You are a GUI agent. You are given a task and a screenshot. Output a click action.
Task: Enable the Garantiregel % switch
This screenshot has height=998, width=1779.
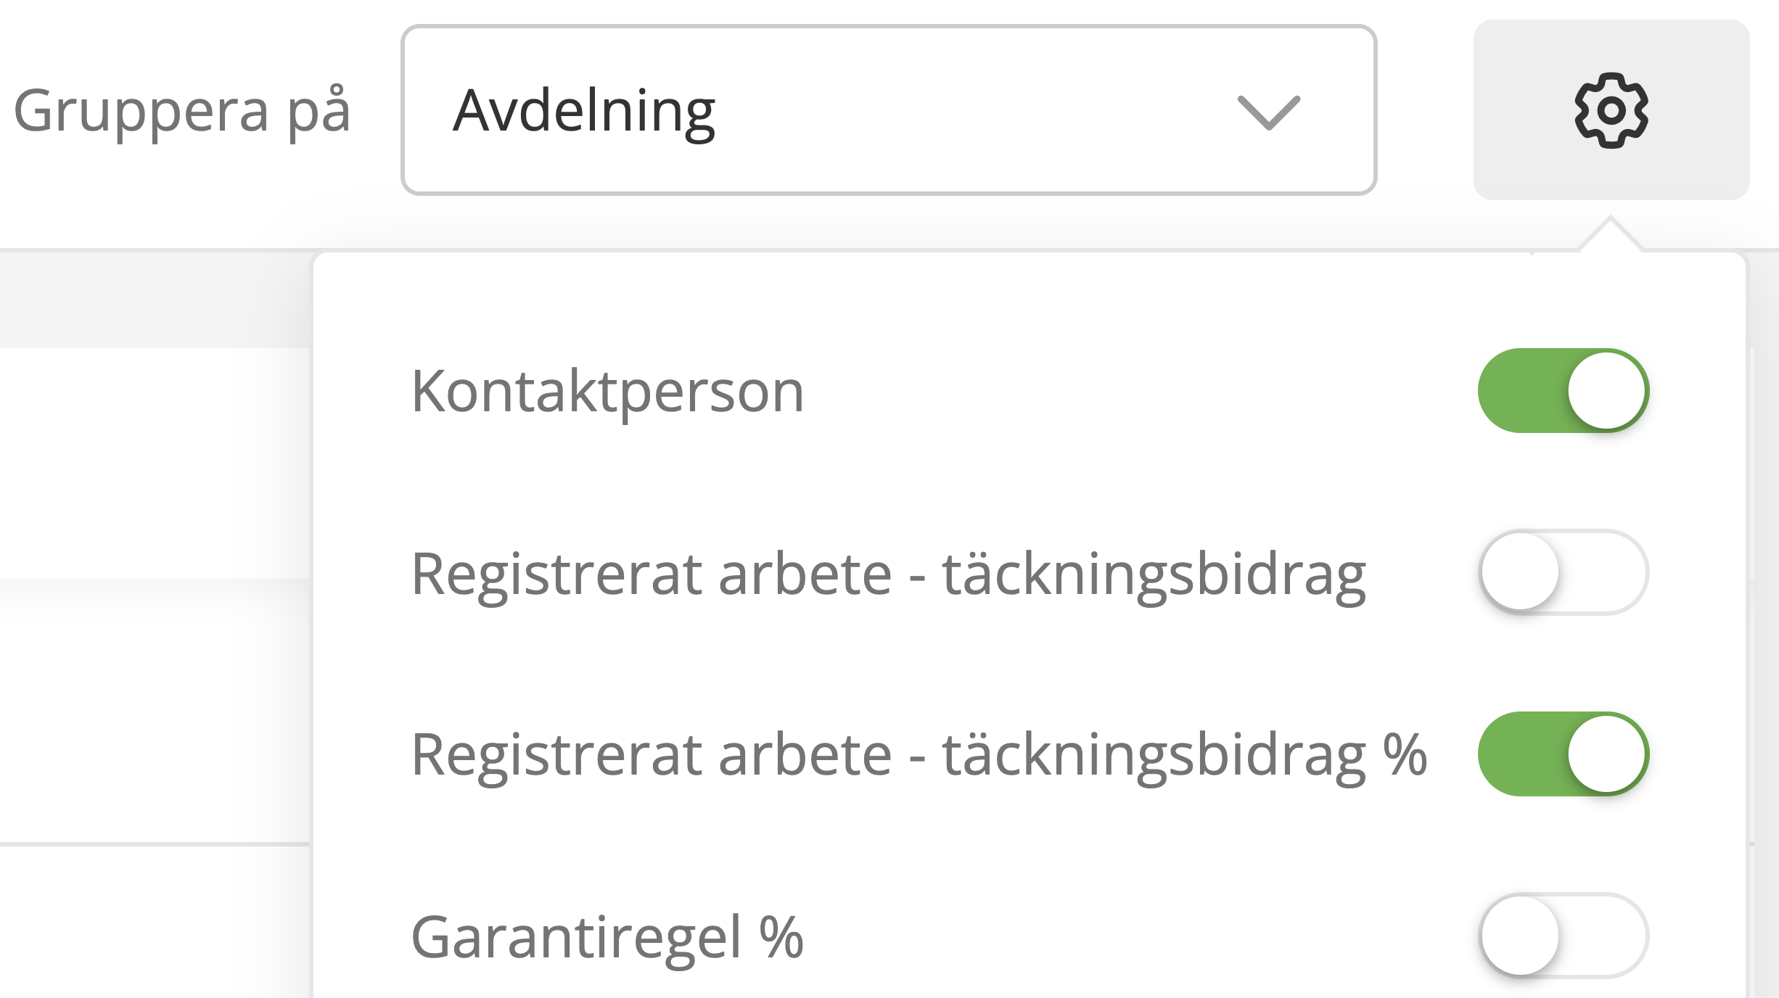1564,936
